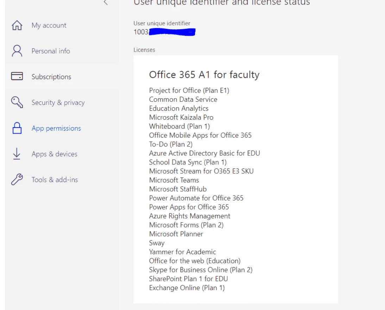Image resolution: width=385 pixels, height=310 pixels.
Task: Collapse sidebar with the back chevron
Action: (106, 2)
